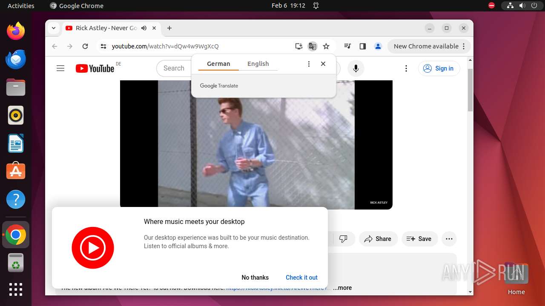
Task: Open video more actions ellipsis button
Action: pos(449,239)
